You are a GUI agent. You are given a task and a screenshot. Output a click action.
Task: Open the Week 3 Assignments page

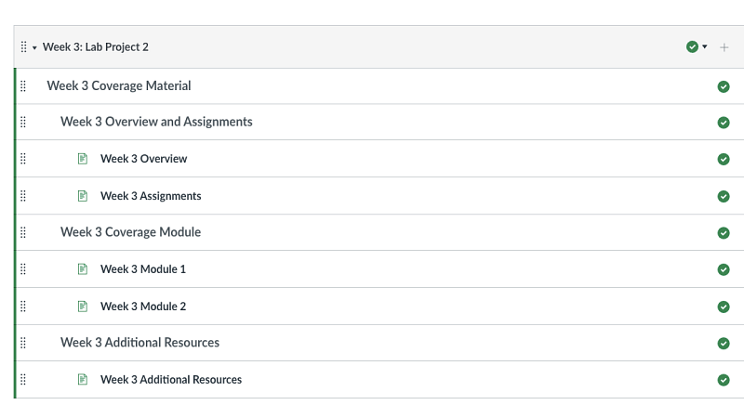(151, 196)
